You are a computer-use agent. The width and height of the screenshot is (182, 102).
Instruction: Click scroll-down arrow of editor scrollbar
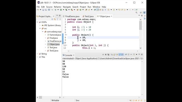140,48
